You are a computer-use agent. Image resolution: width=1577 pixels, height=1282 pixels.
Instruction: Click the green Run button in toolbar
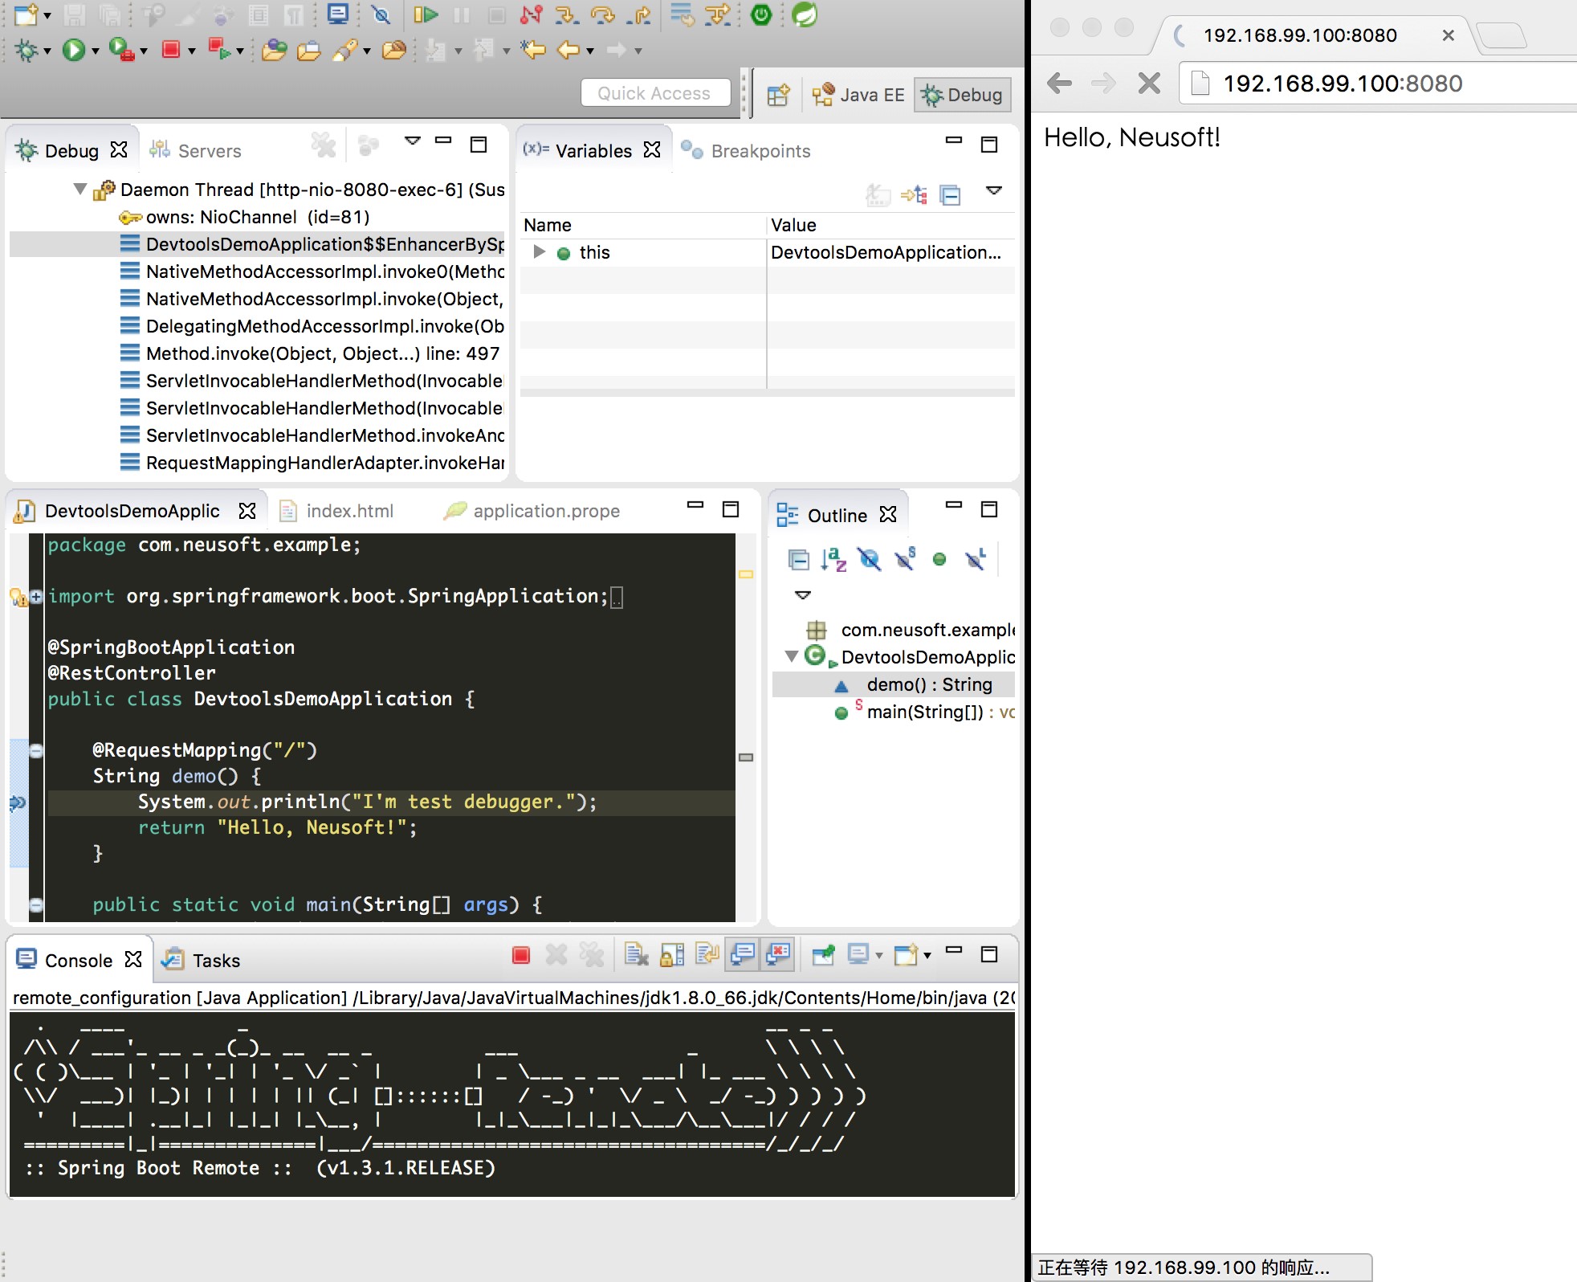coord(73,50)
